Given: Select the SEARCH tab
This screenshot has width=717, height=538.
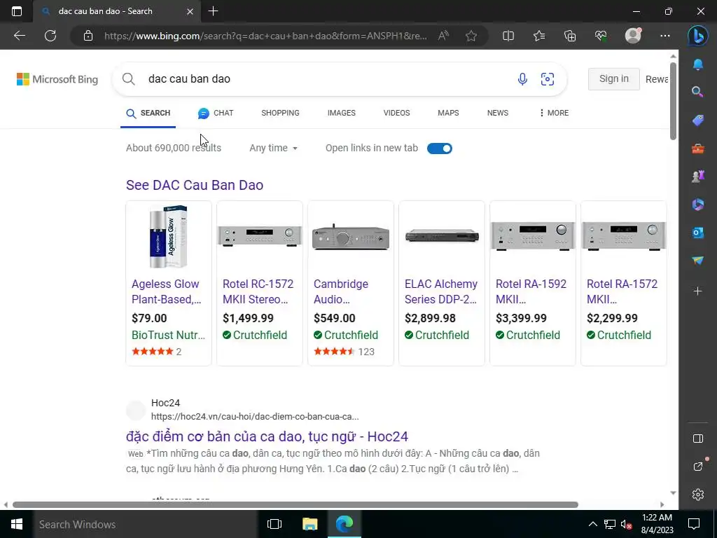Looking at the screenshot, I should coord(148,113).
